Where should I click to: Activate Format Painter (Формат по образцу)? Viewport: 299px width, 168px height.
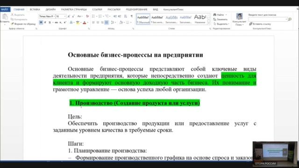coord(23,24)
